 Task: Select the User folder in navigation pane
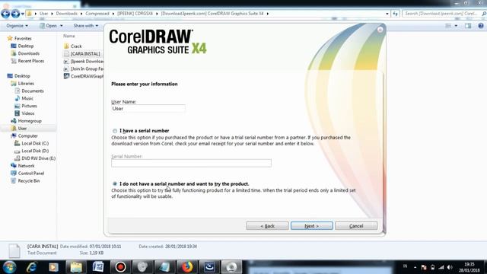click(x=18, y=129)
